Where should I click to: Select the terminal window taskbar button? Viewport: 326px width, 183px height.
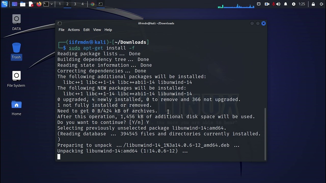pos(101,4)
